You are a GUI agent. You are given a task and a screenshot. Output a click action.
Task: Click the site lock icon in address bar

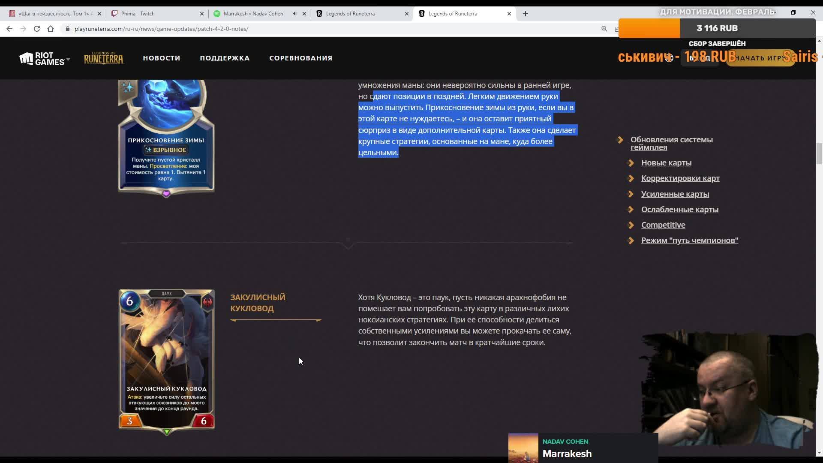pyautogui.click(x=67, y=29)
